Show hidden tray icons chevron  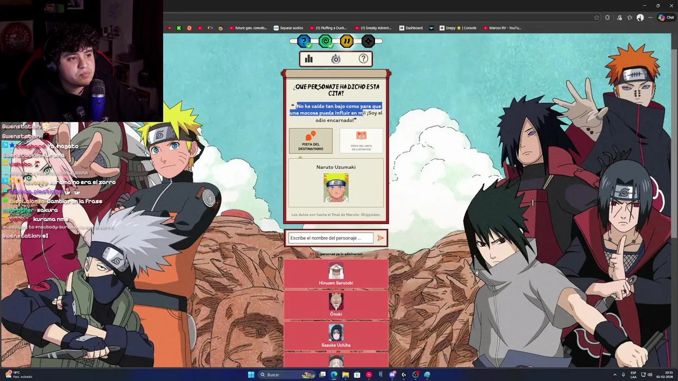point(615,375)
